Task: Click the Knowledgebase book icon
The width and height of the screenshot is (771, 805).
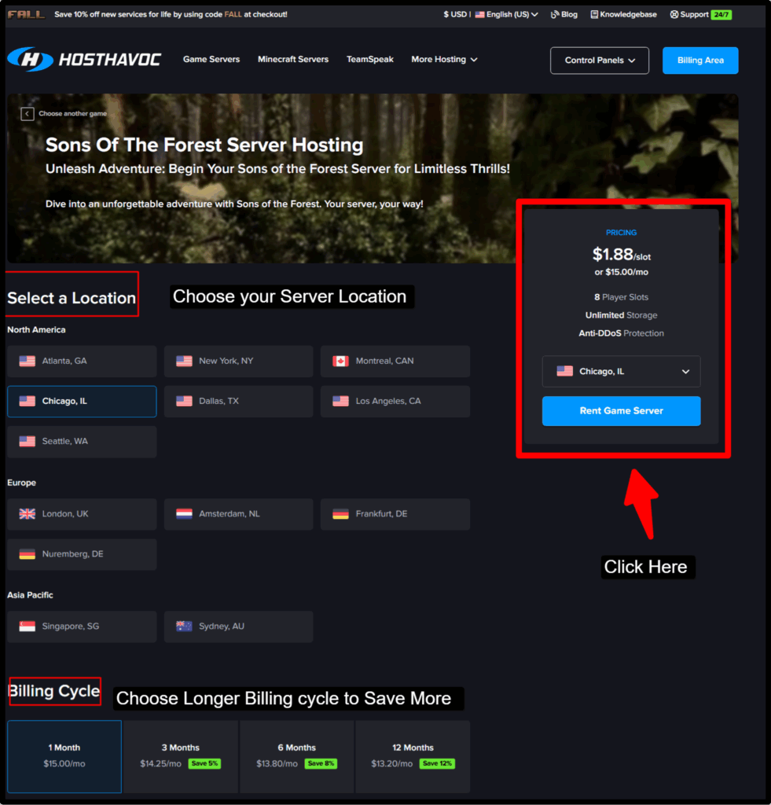Action: coord(595,14)
